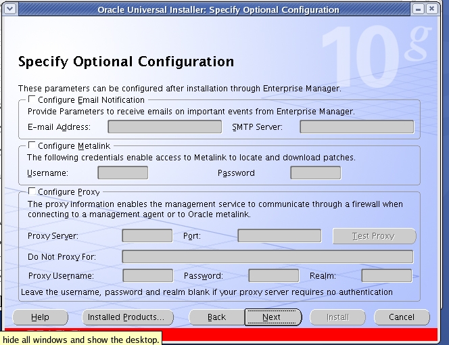Click the Do Not Proxy For field
449x345 pixels.
point(268,256)
